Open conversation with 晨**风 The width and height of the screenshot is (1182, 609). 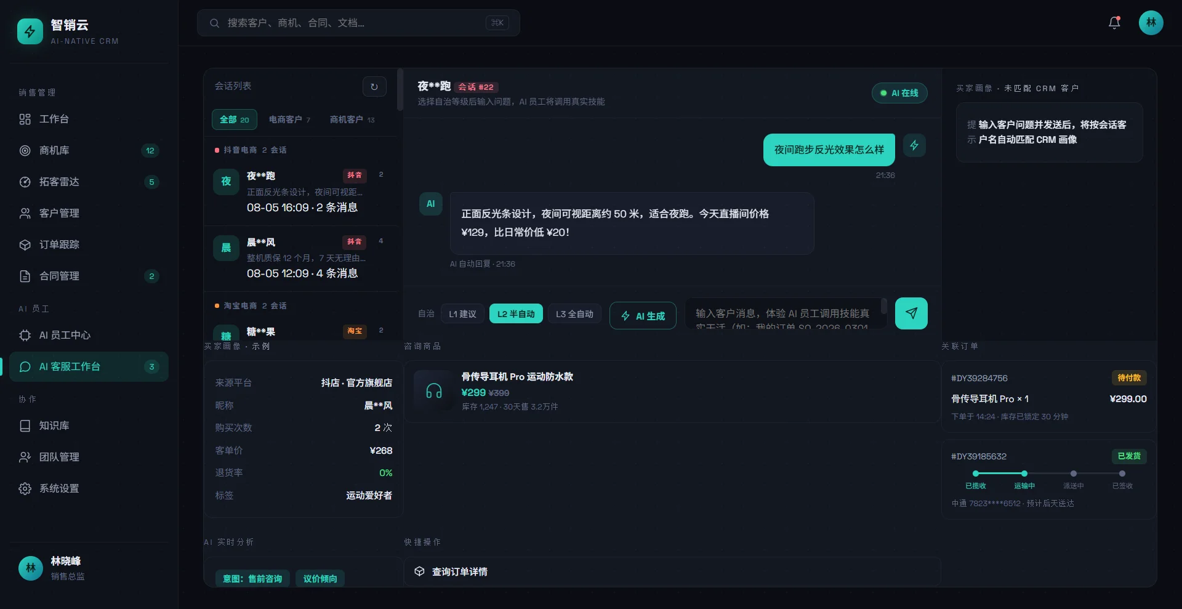[302, 257]
